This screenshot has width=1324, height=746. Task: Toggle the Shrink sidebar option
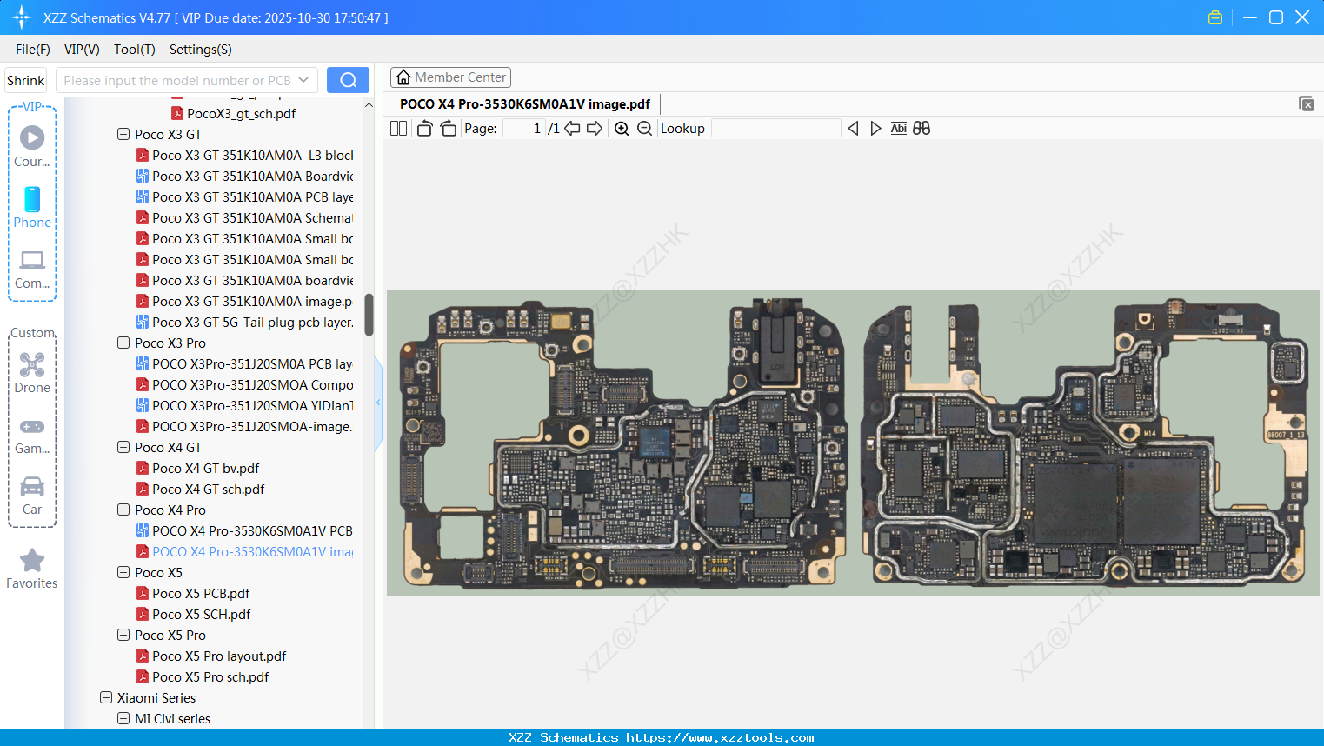[25, 79]
